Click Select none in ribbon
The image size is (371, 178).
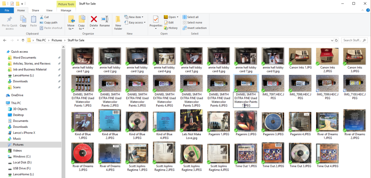tap(192, 23)
